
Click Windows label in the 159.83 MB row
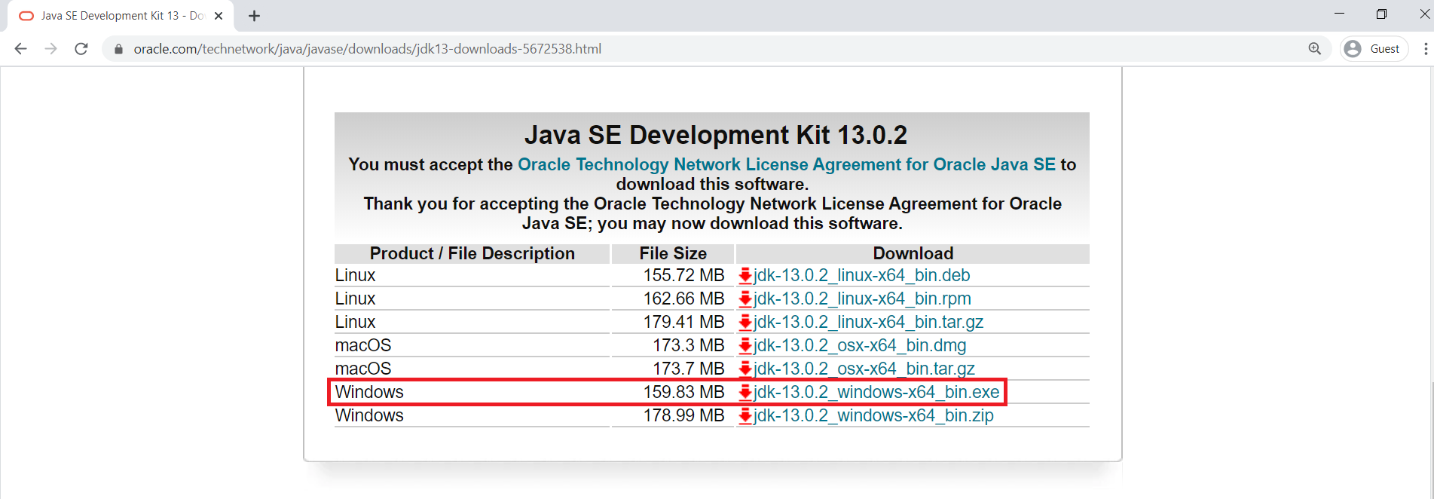point(369,392)
